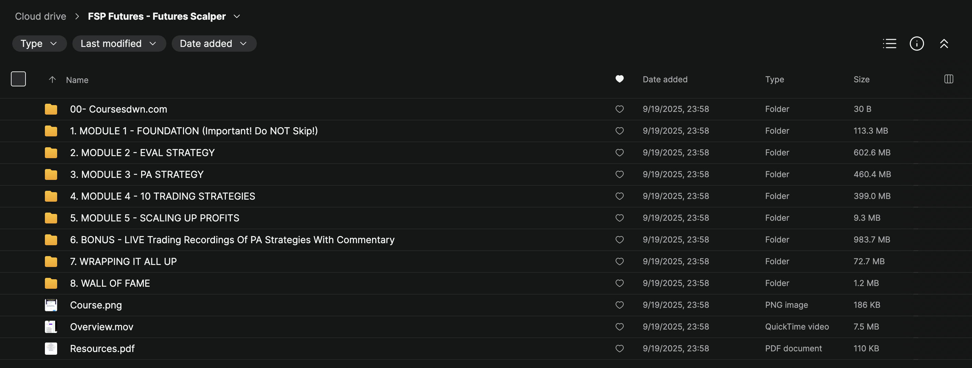Favorite the 8. WALL OF FAME folder
Viewport: 972px width, 368px height.
[619, 283]
